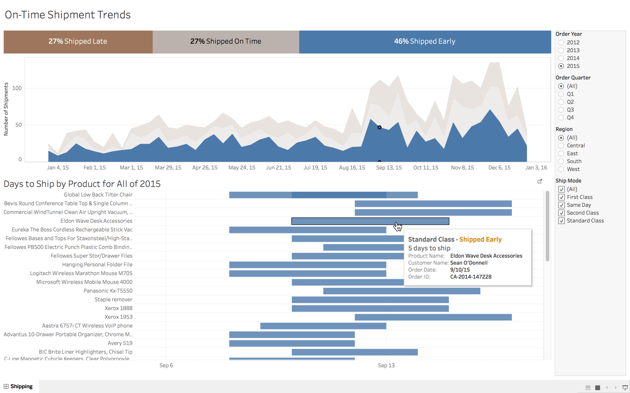This screenshot has height=393, width=630.
Task: Click the Shipping tab grid icon
Action: (x=6, y=386)
